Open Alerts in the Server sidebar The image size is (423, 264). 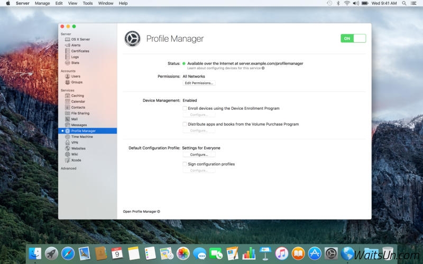pos(73,45)
